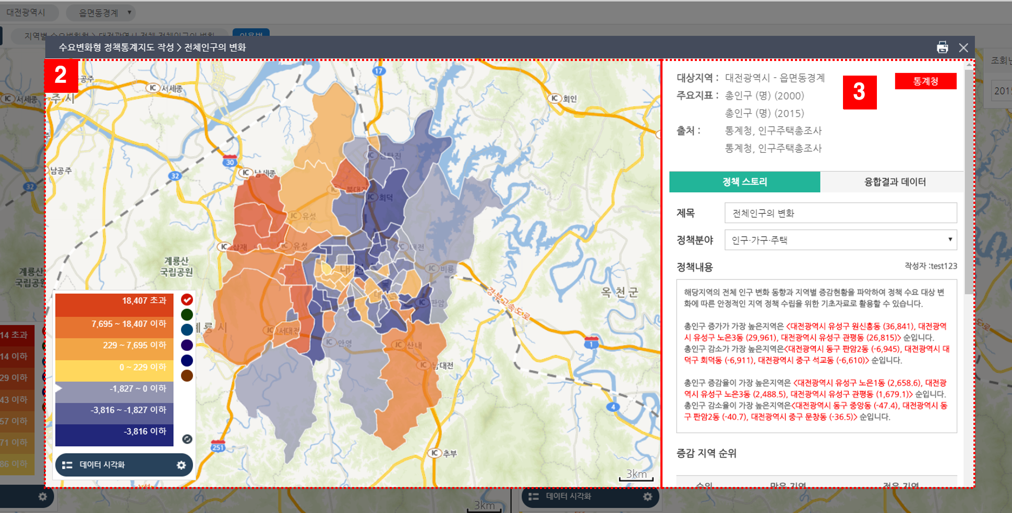Switch to the 융합결과 데이터 tab

(x=894, y=182)
